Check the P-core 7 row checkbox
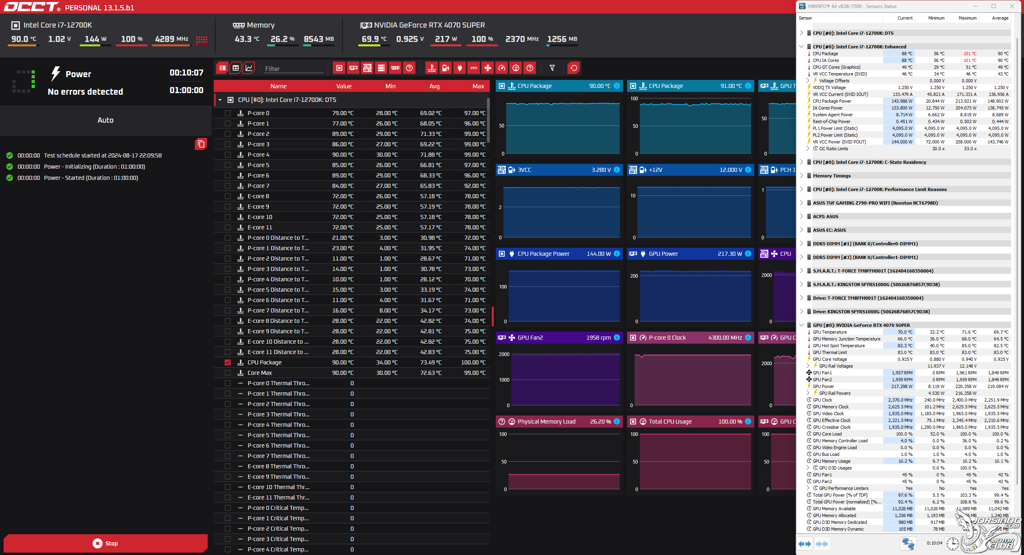The image size is (1024, 555). (228, 186)
